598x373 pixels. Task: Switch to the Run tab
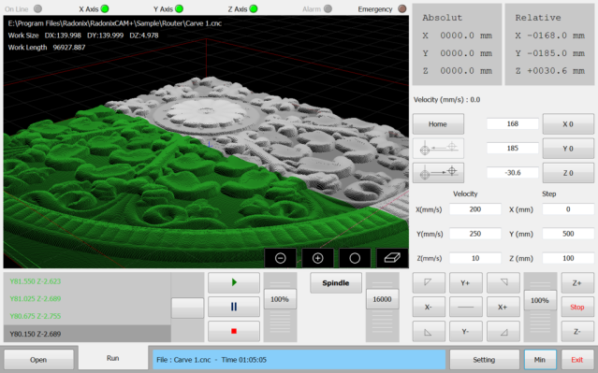113,358
